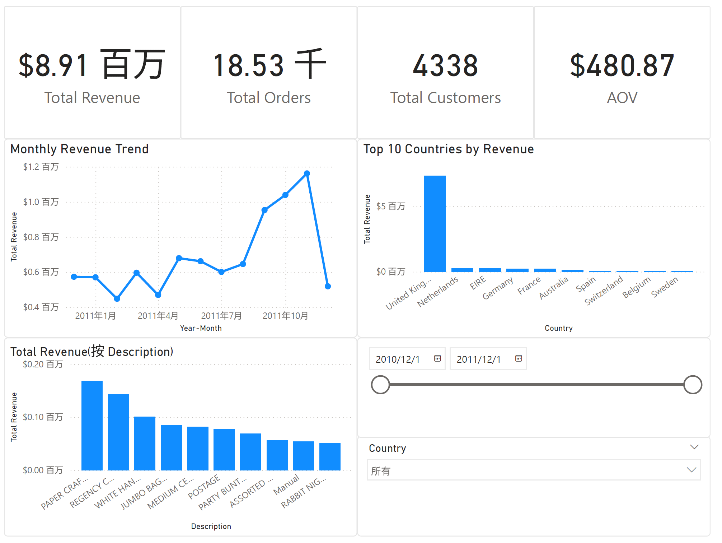
Task: Click the 2011年10月 axis label
Action: click(285, 316)
